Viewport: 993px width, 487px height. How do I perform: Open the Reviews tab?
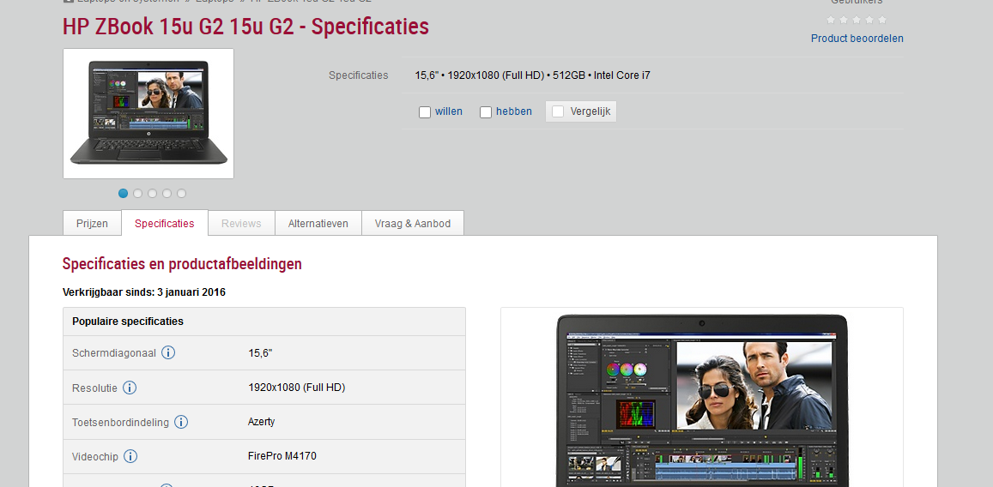[241, 223]
